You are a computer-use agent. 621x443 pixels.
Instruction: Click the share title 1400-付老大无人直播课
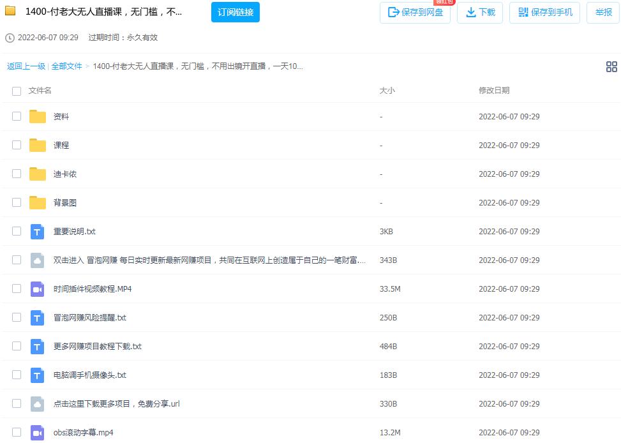tap(104, 12)
